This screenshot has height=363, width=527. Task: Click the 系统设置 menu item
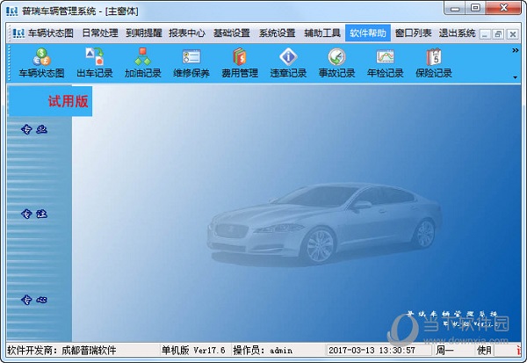point(278,33)
